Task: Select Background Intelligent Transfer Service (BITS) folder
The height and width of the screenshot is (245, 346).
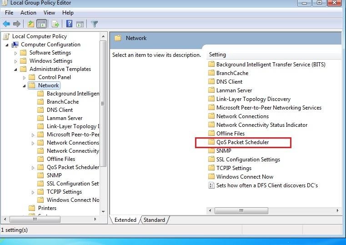Action: point(271,65)
